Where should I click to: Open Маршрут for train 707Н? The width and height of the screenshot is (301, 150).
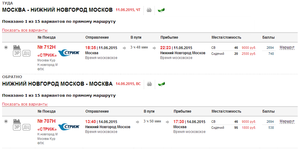(x=287, y=122)
